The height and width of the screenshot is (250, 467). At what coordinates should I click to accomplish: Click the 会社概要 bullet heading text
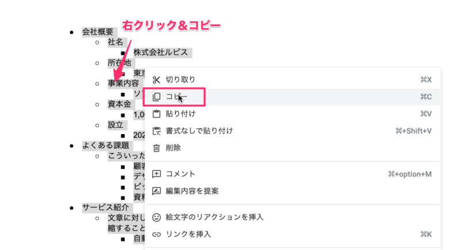click(x=98, y=32)
